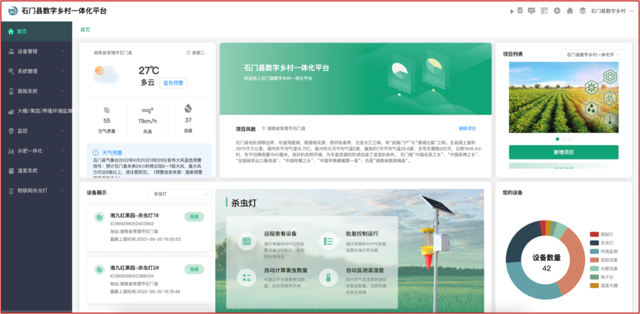The width and height of the screenshot is (640, 314).
Task: Click 在线 badge on 杀虫灯2# card
Action: pyautogui.click(x=194, y=269)
